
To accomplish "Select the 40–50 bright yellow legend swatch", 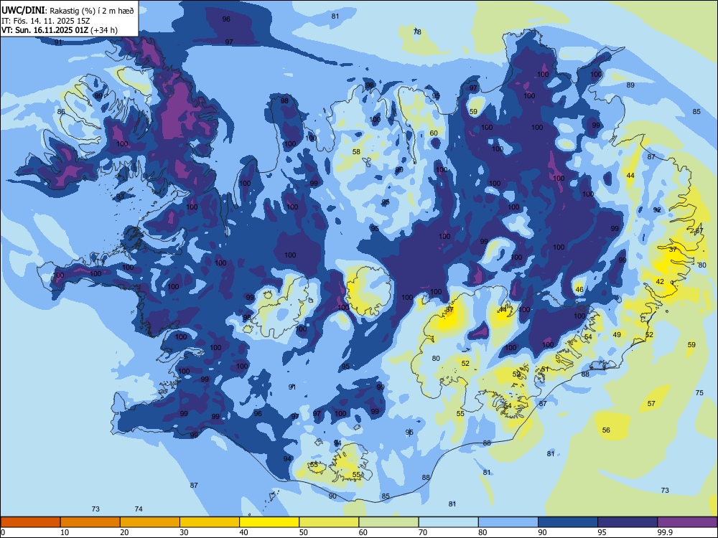I will [269, 522].
